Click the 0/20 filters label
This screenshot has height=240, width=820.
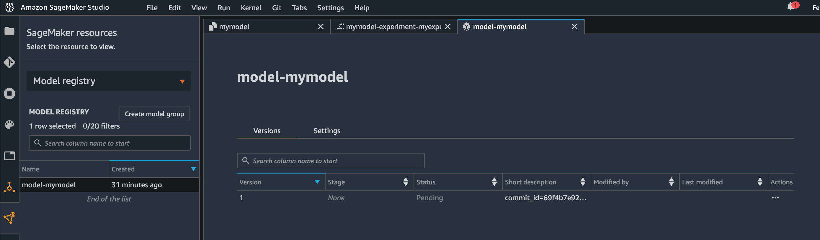pyautogui.click(x=101, y=126)
